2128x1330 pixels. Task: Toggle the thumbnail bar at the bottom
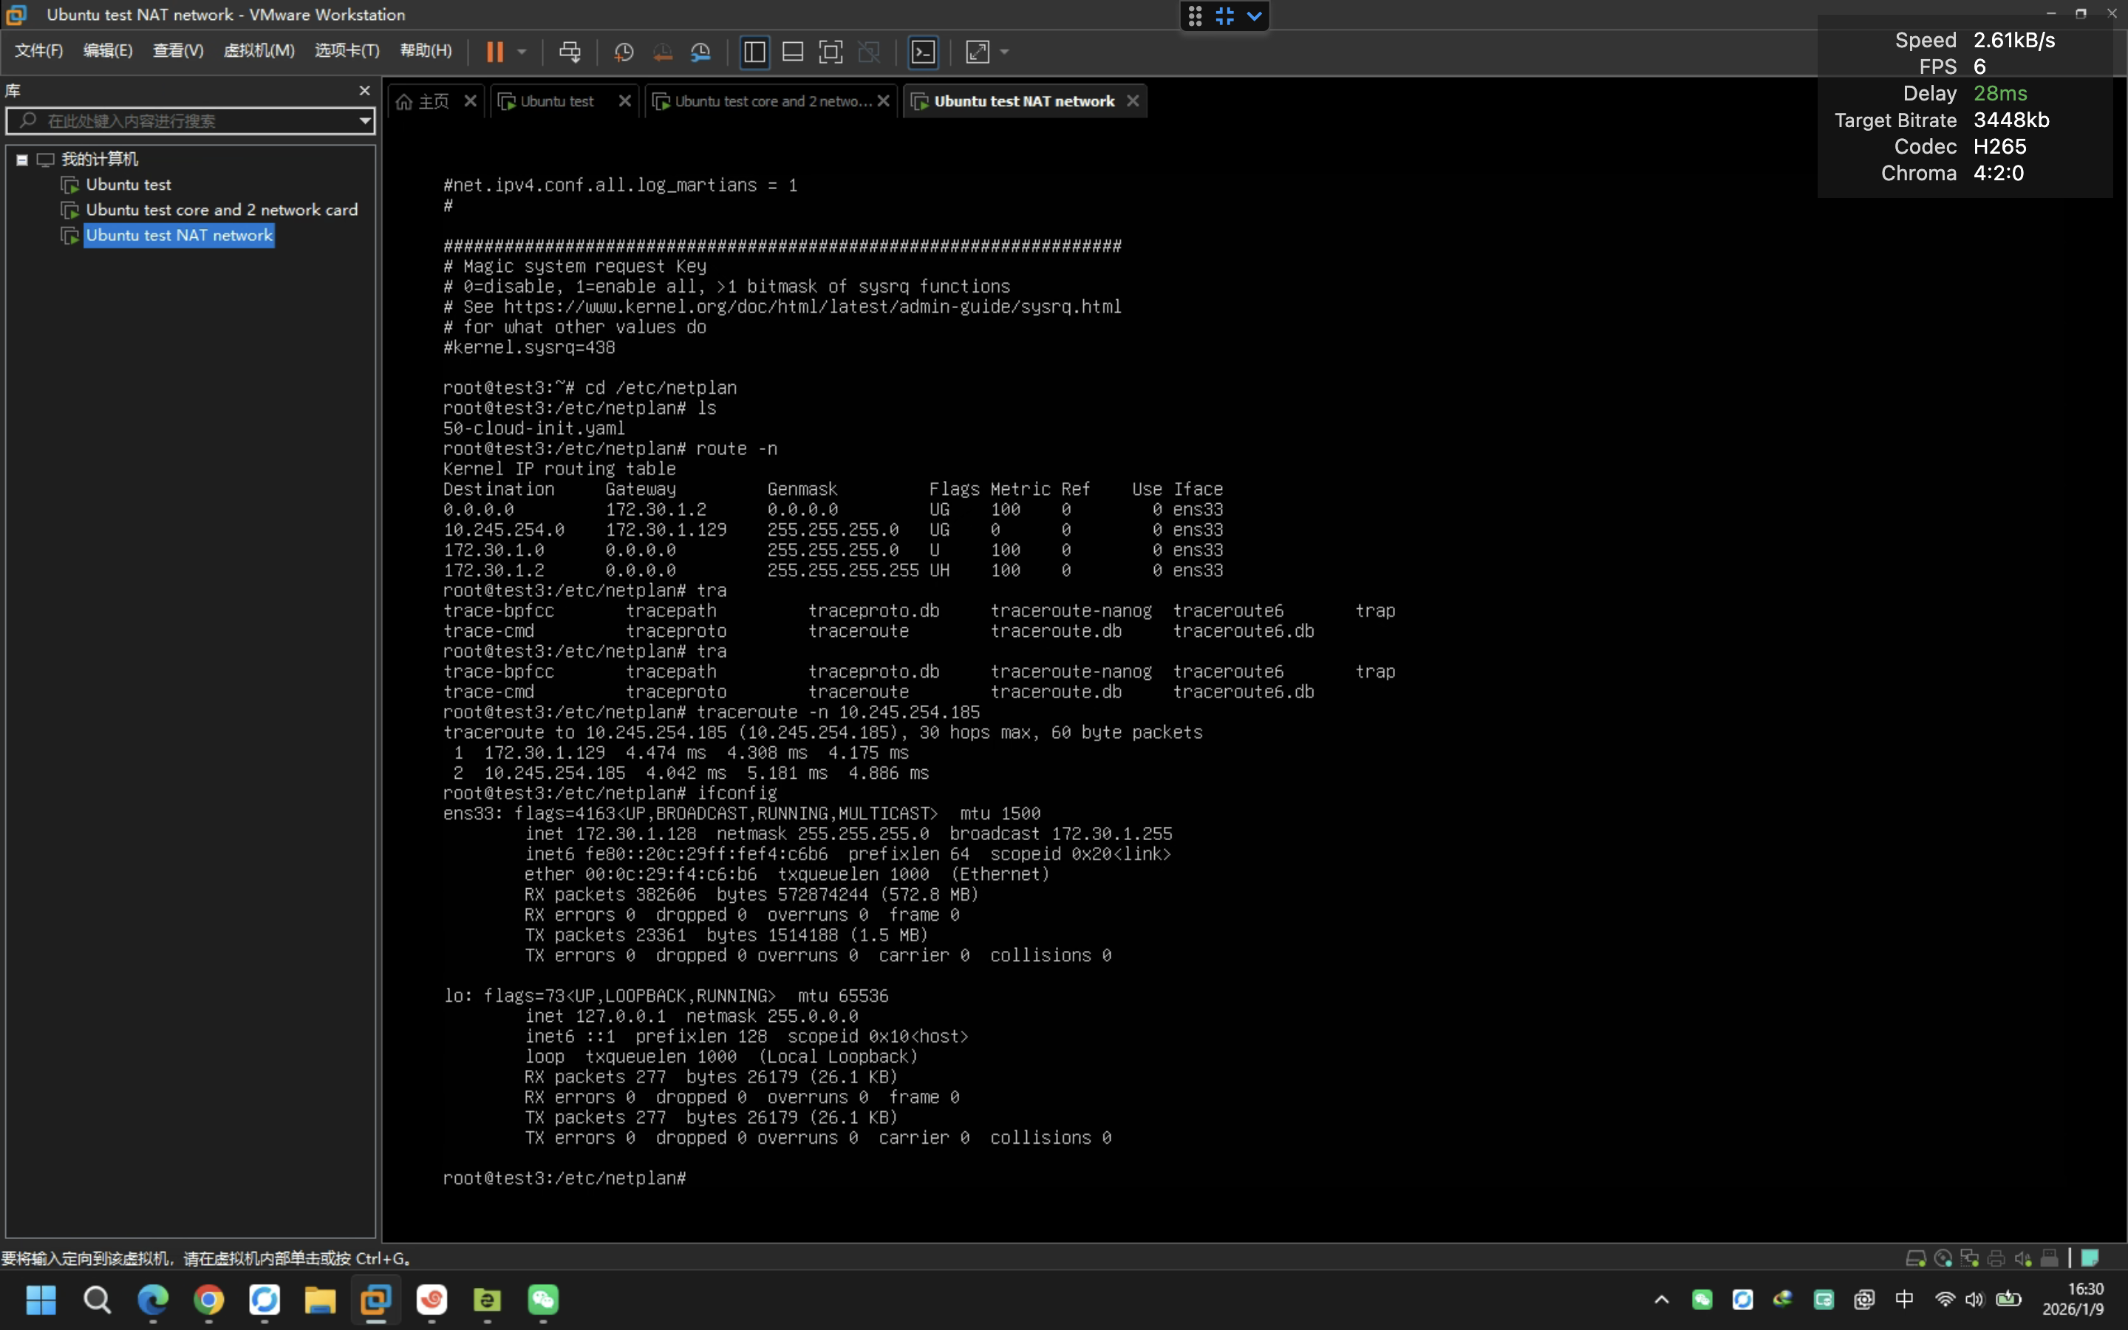tap(792, 52)
